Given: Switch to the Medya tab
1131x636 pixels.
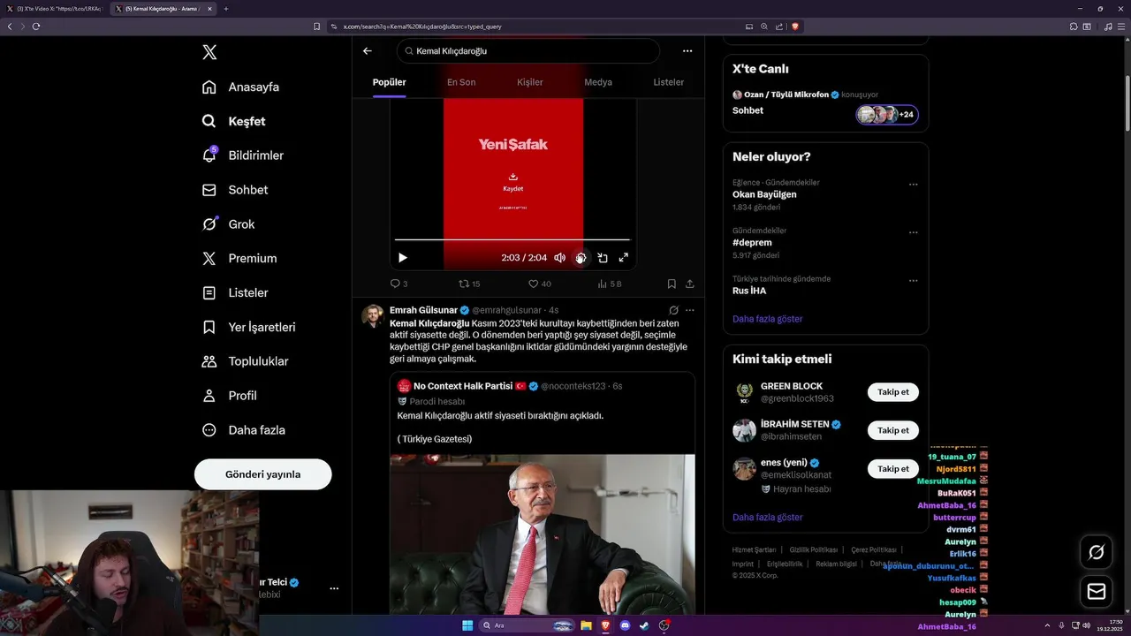Looking at the screenshot, I should pos(598,82).
